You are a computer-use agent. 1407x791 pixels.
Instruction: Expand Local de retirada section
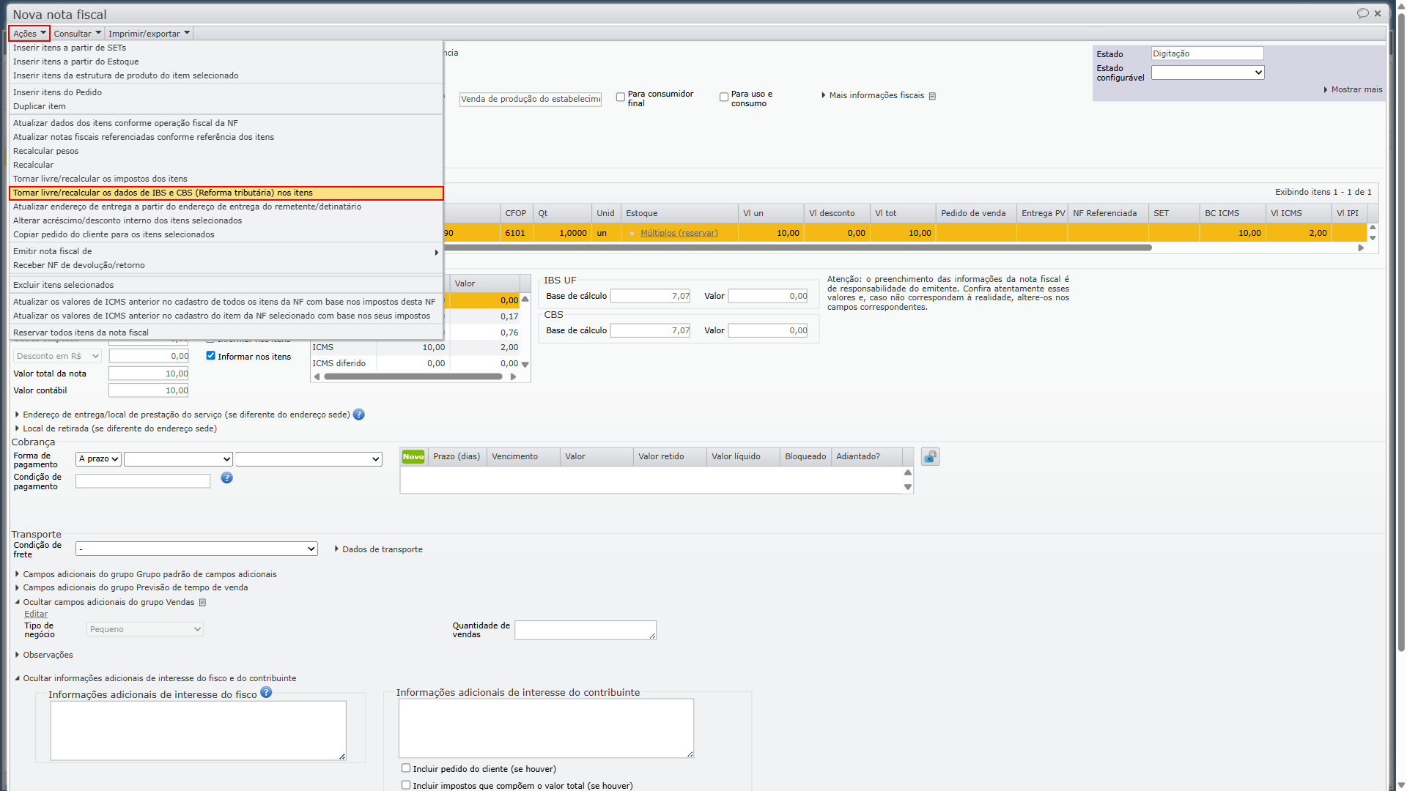116,428
